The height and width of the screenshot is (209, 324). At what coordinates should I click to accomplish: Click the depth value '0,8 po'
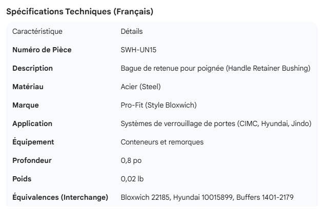click(131, 160)
